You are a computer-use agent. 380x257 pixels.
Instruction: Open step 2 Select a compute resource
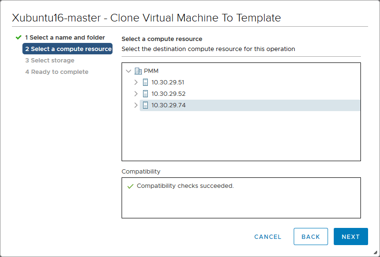(x=68, y=49)
